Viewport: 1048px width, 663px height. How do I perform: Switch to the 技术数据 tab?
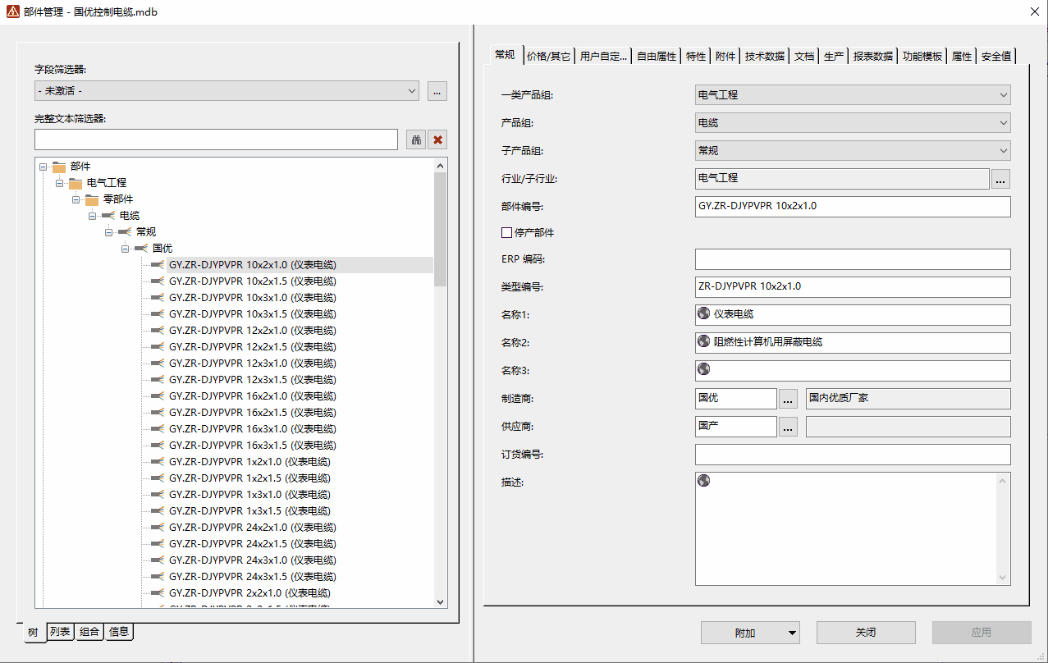point(764,57)
